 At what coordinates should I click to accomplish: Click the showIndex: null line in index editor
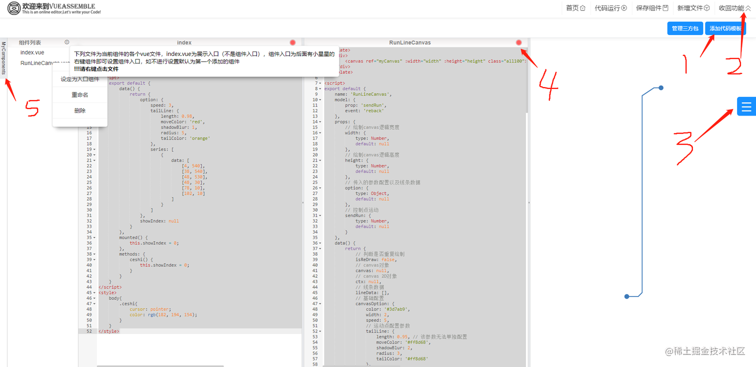point(159,221)
